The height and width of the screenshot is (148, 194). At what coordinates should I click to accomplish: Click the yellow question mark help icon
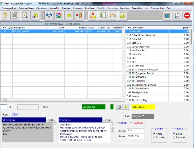[5, 16]
